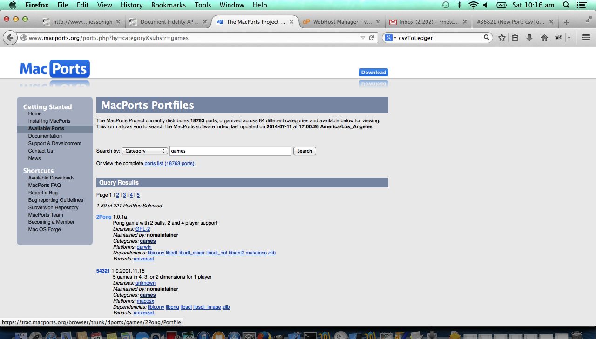Switch to the WebHost Manager tab
The image size is (596, 339).
tap(343, 22)
